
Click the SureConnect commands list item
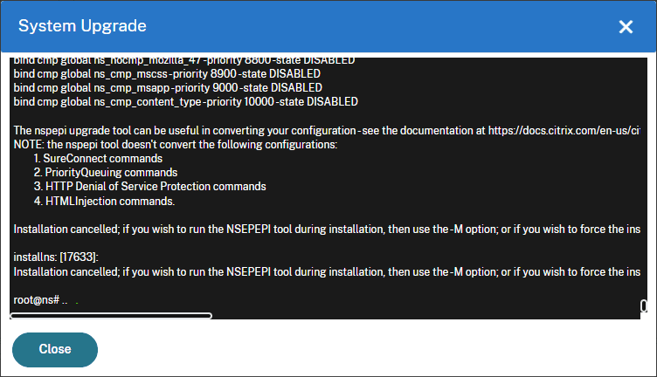point(98,159)
